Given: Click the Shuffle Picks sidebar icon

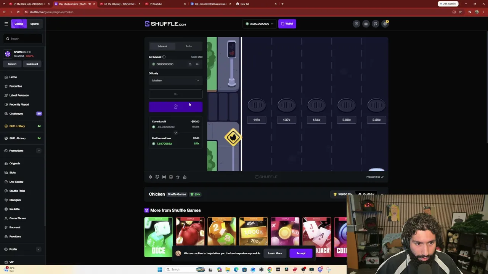Looking at the screenshot, I should [x=6, y=191].
